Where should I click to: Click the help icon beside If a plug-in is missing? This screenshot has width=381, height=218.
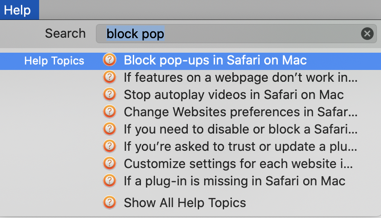pyautogui.click(x=110, y=181)
